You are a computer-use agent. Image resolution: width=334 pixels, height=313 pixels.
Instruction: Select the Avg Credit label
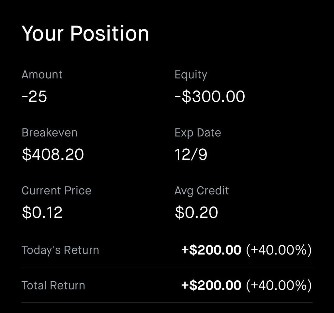point(202,191)
